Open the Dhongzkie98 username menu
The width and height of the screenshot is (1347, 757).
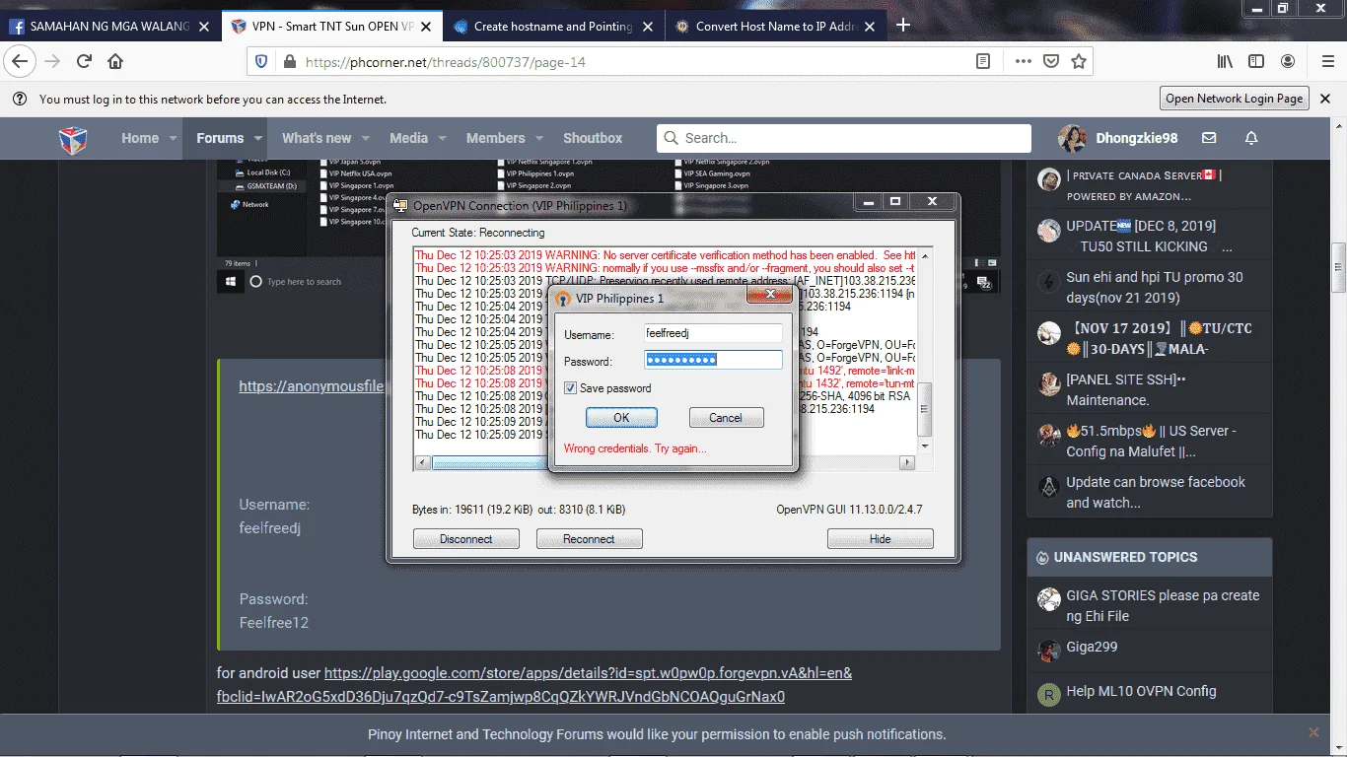[x=1136, y=138]
